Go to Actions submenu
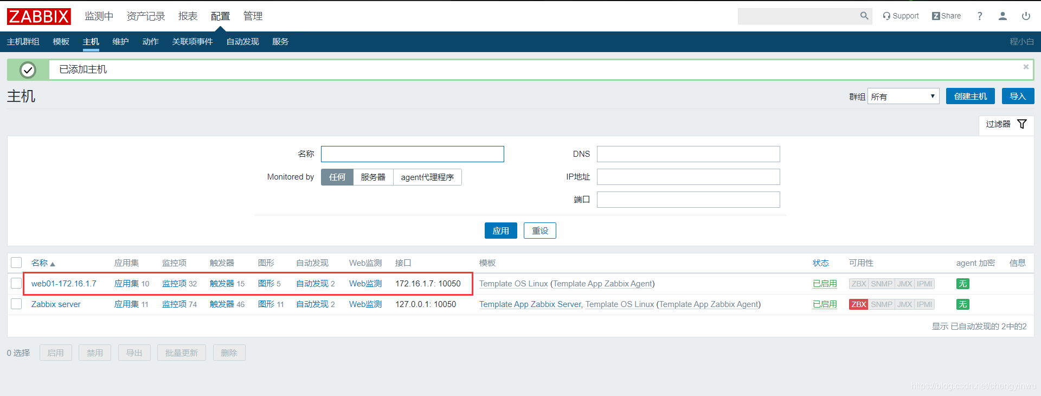1041x396 pixels. point(150,42)
